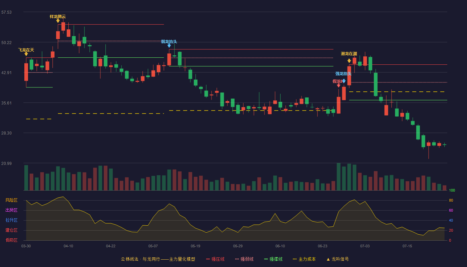Click the 04-10 date label
This screenshot has height=267, width=467.
[x=68, y=246]
